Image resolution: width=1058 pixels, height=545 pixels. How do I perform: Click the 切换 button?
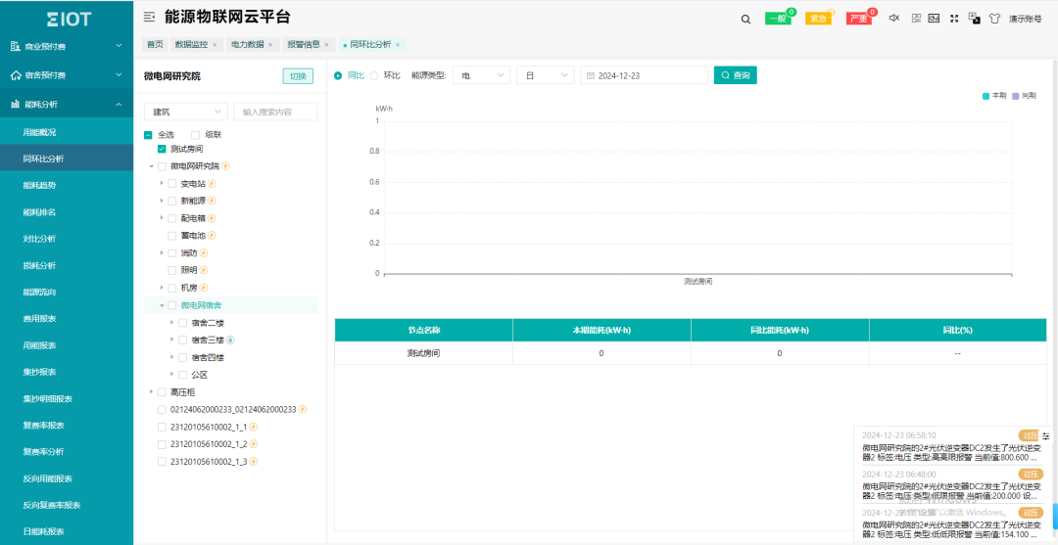(298, 76)
